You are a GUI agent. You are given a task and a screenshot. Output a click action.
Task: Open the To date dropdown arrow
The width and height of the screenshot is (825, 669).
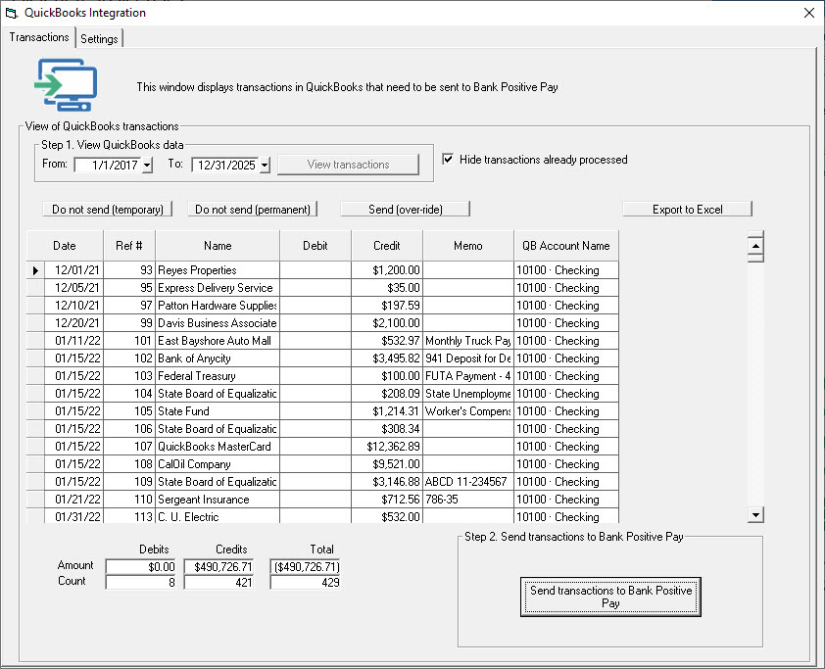265,166
